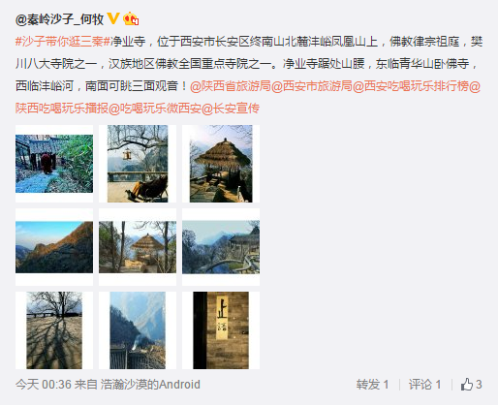Click 评论 1 to view comments
This screenshot has height=406, width=498.
tap(424, 385)
